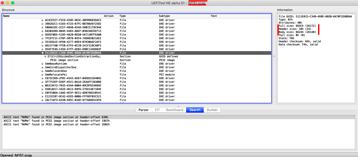Screen dimensions: 358x157
Task: Collapse the EfiCrc32GuidedSectionExtractionGuid section
Action: (x=45, y=56)
